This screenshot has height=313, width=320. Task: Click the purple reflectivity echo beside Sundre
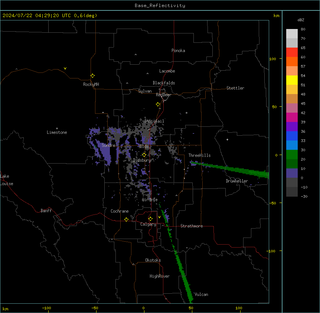105,153
